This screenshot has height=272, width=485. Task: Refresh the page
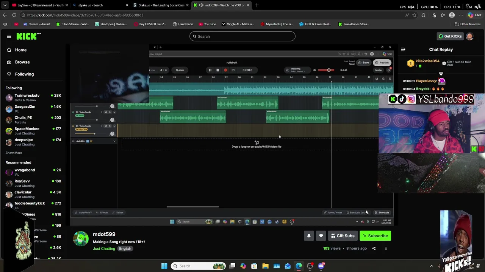pyautogui.click(x=14, y=15)
